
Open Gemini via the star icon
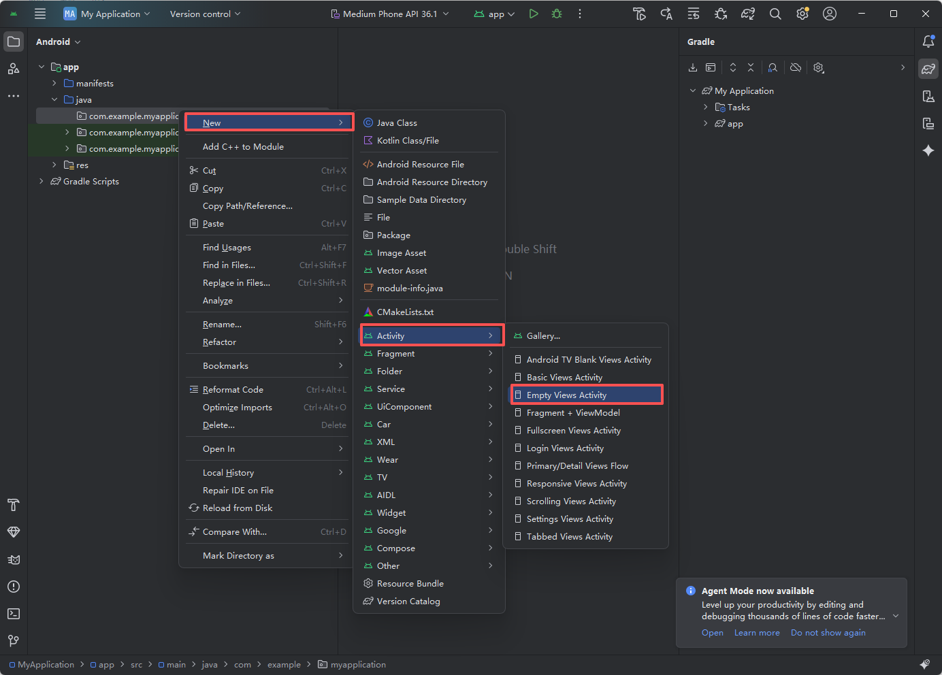(928, 150)
